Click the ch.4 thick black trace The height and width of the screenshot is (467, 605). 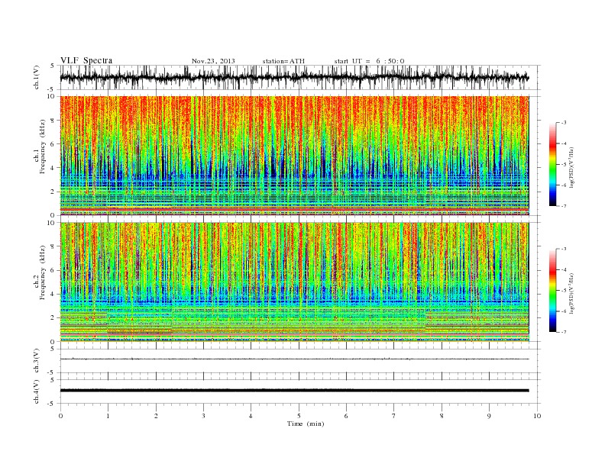tap(294, 391)
